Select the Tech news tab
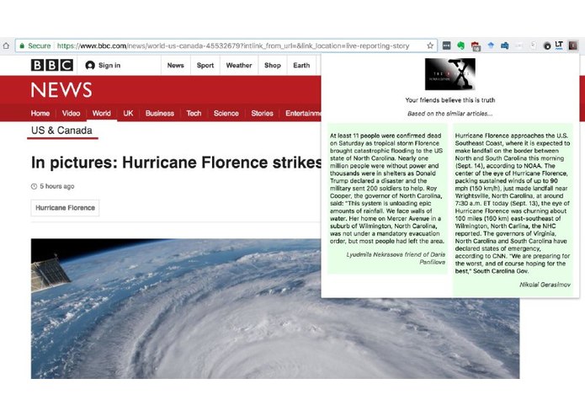This screenshot has height=416, width=585. (194, 113)
